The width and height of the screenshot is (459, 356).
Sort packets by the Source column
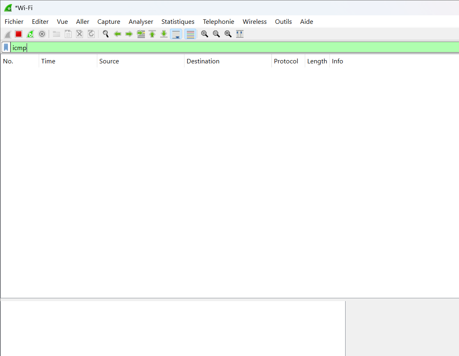click(140, 61)
